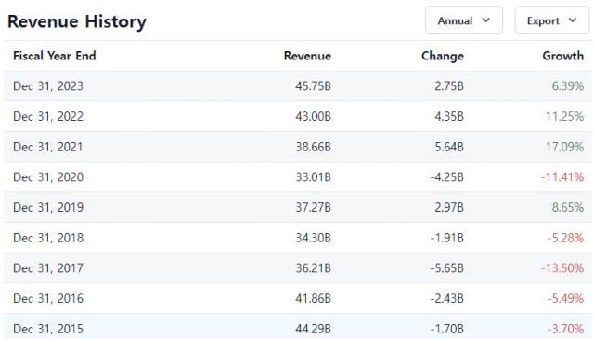
Task: Click the 17.09% growth value
Action: pyautogui.click(x=564, y=147)
